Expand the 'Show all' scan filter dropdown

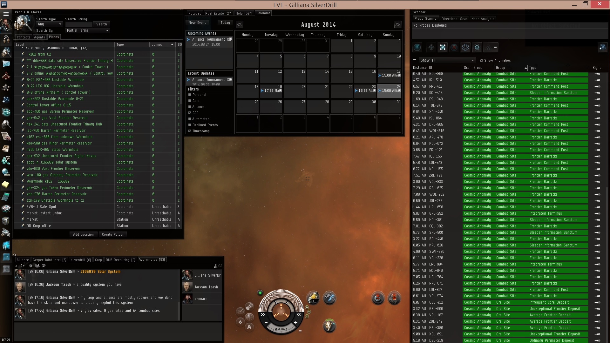coord(447,60)
